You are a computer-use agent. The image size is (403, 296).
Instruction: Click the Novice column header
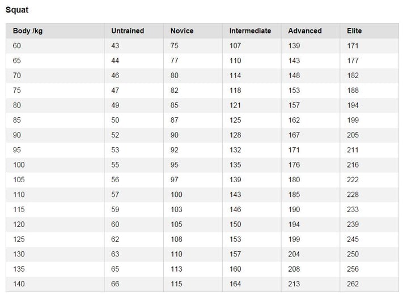click(x=182, y=31)
